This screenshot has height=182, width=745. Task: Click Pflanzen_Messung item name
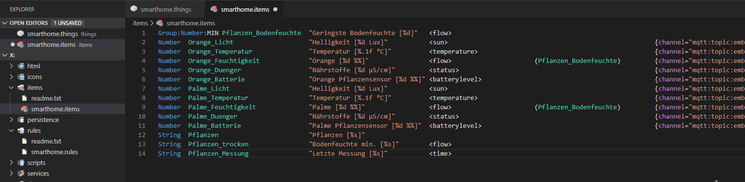(218, 154)
